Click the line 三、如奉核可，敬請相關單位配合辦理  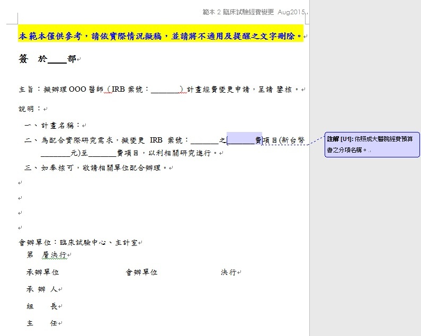point(96,168)
